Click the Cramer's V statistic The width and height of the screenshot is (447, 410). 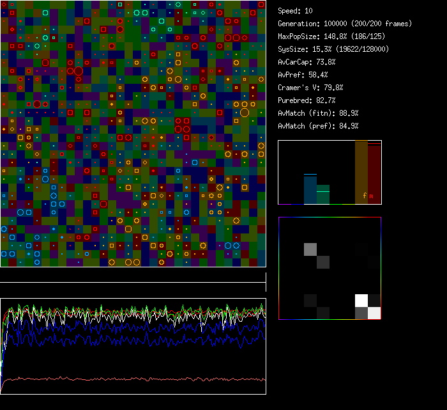tap(310, 88)
